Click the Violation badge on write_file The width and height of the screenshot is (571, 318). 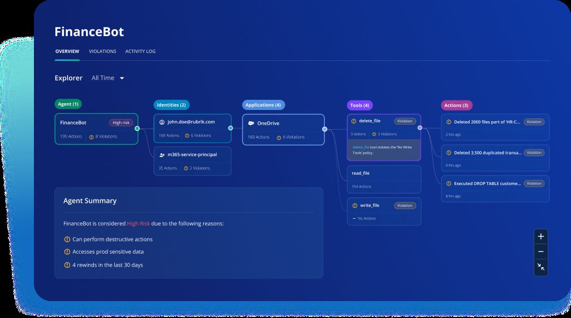(405, 206)
